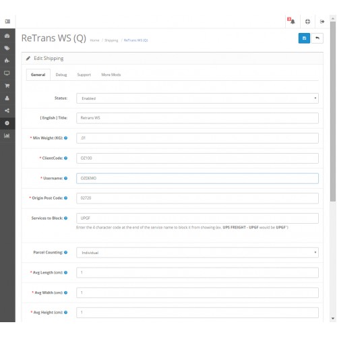337x337 pixels.
Task: Click the back arrow cancel button
Action: click(x=317, y=38)
